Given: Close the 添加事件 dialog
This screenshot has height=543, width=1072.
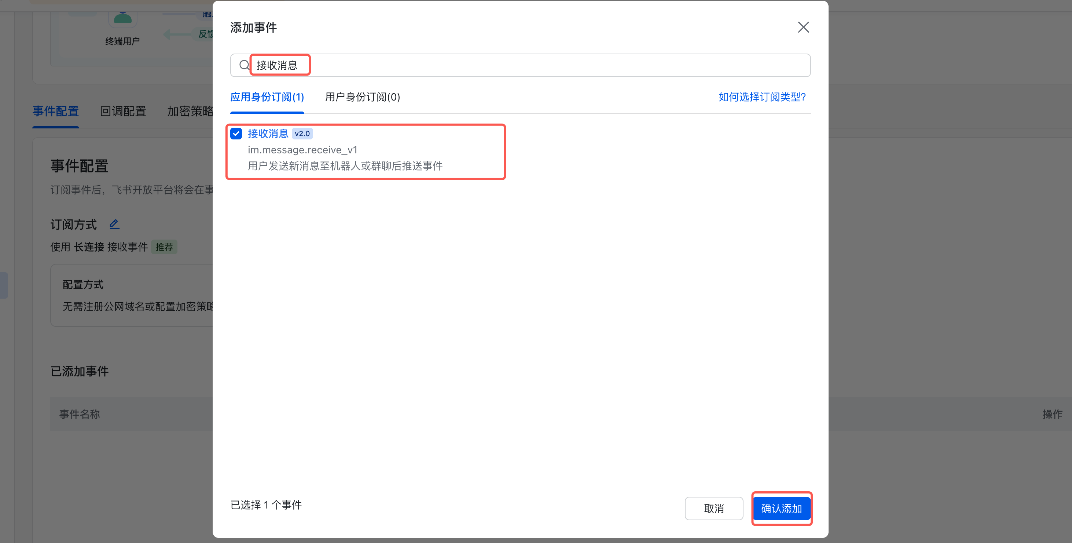Looking at the screenshot, I should [x=803, y=28].
